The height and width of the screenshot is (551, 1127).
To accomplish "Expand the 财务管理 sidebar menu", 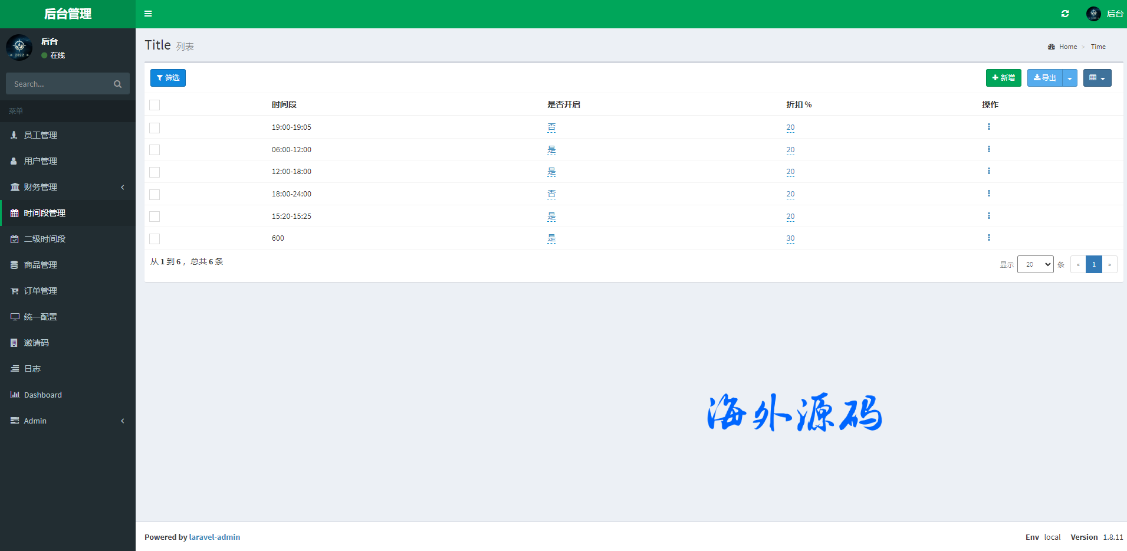I will (x=68, y=187).
